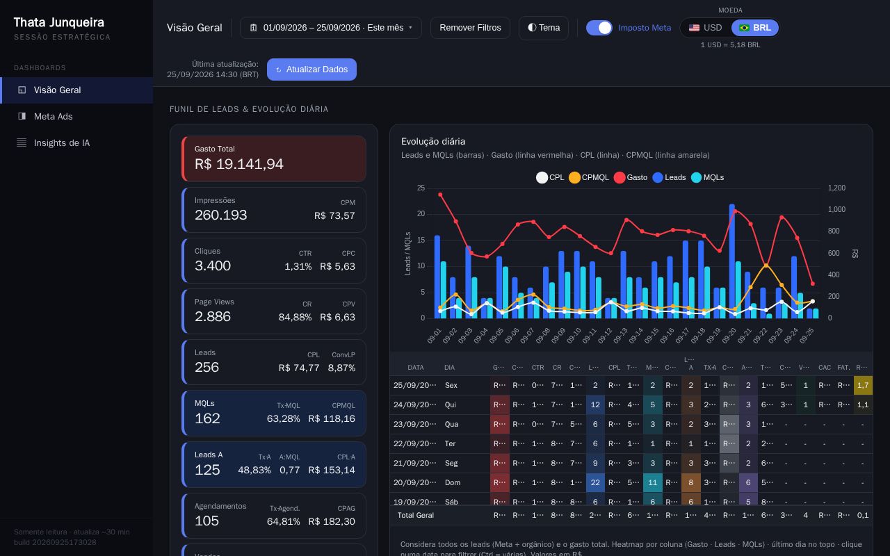Viewport: 890px width, 556px height.
Task: Click the DATA column header
Action: [416, 368]
